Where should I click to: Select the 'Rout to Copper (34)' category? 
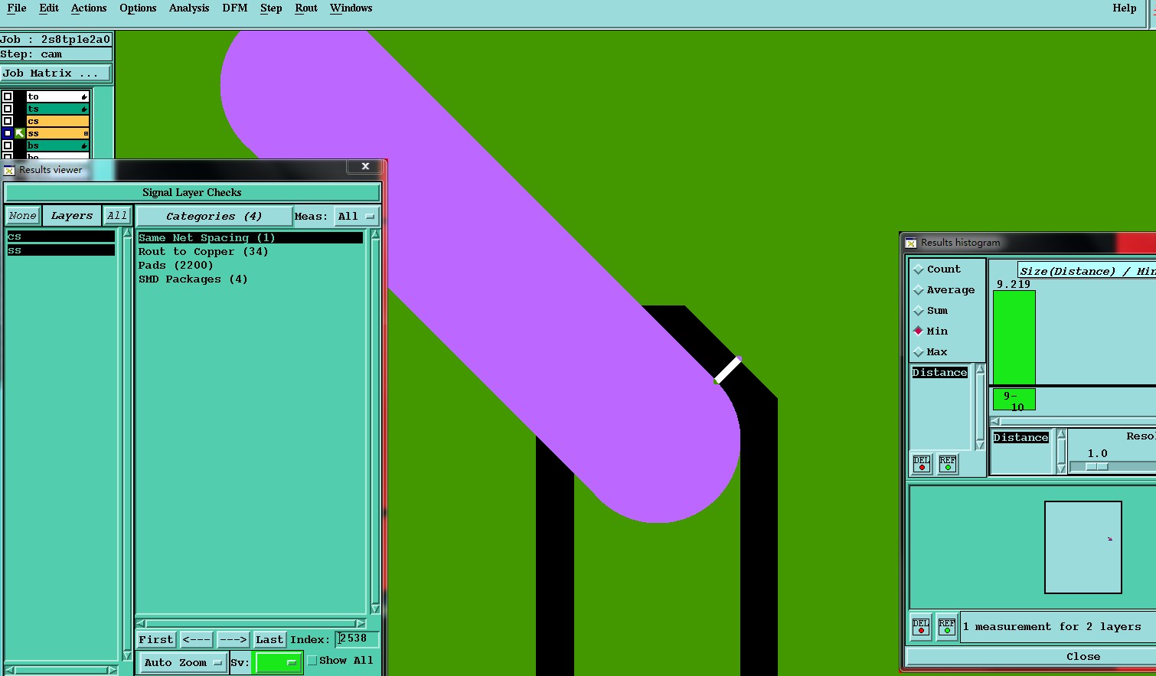[203, 252]
